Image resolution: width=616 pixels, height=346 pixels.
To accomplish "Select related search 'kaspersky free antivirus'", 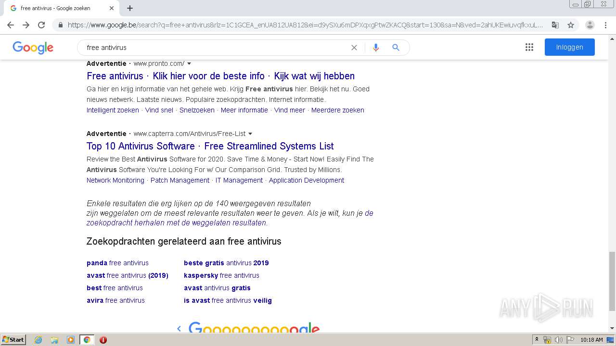I will click(x=221, y=275).
